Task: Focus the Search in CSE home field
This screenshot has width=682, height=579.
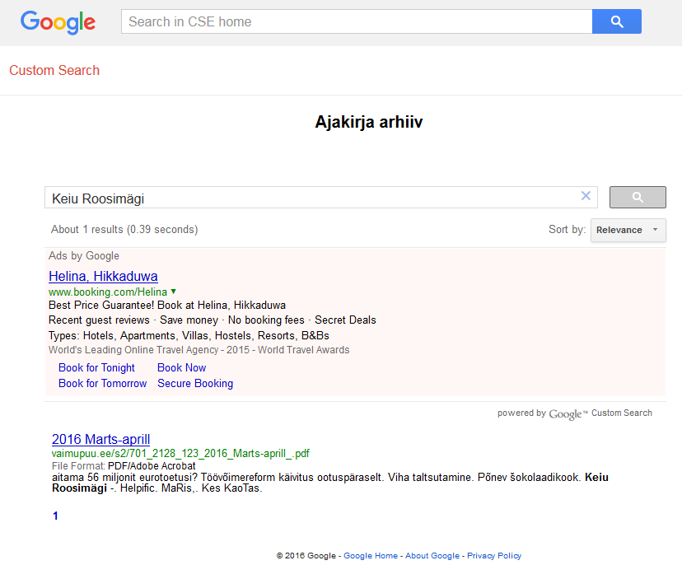Action: (357, 21)
